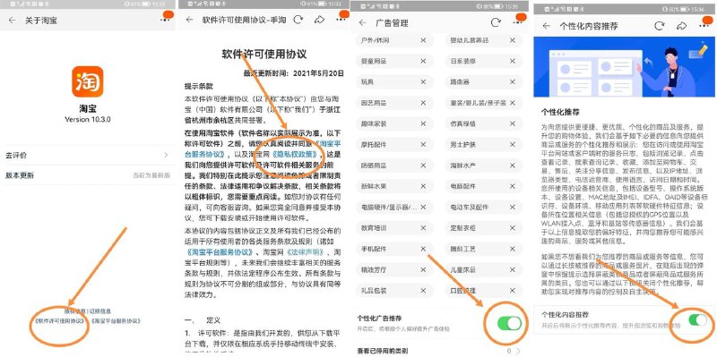Open the 《淘宝平台服务协议》 link at bottom of about screen
Viewport: 717px width, 357px height.
(x=116, y=321)
